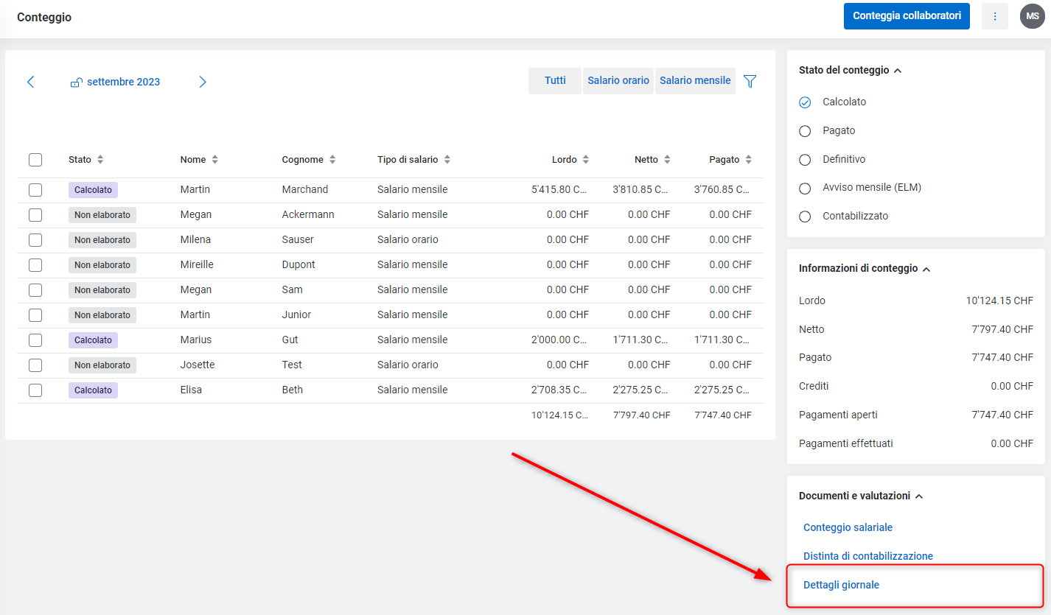Click the name Josette in the table

coord(198,365)
